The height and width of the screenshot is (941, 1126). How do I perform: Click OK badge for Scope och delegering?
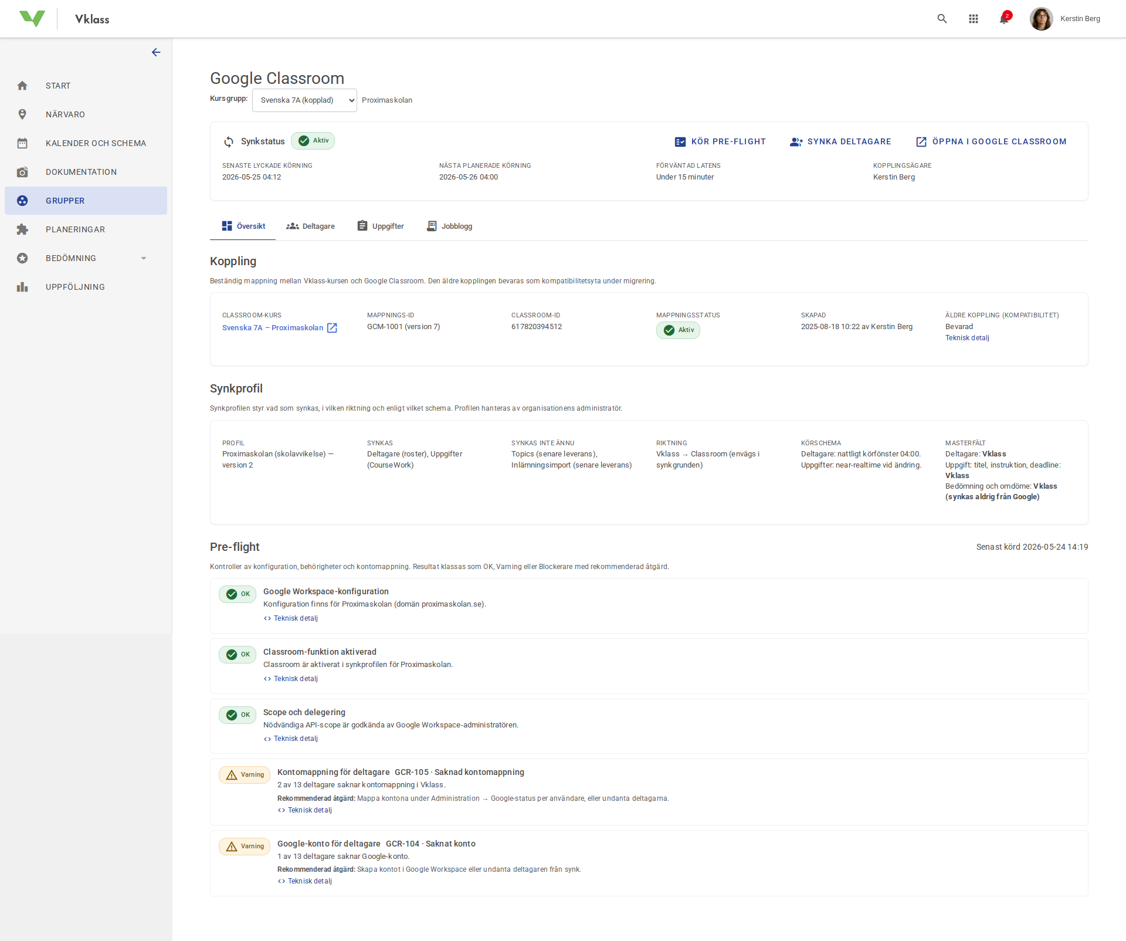tap(238, 715)
